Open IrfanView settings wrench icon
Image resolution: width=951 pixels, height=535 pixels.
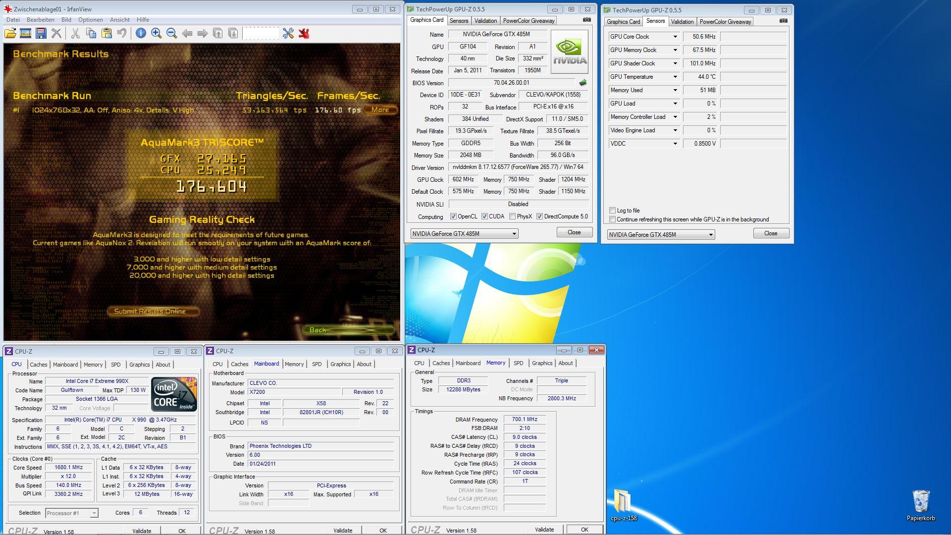pyautogui.click(x=288, y=33)
